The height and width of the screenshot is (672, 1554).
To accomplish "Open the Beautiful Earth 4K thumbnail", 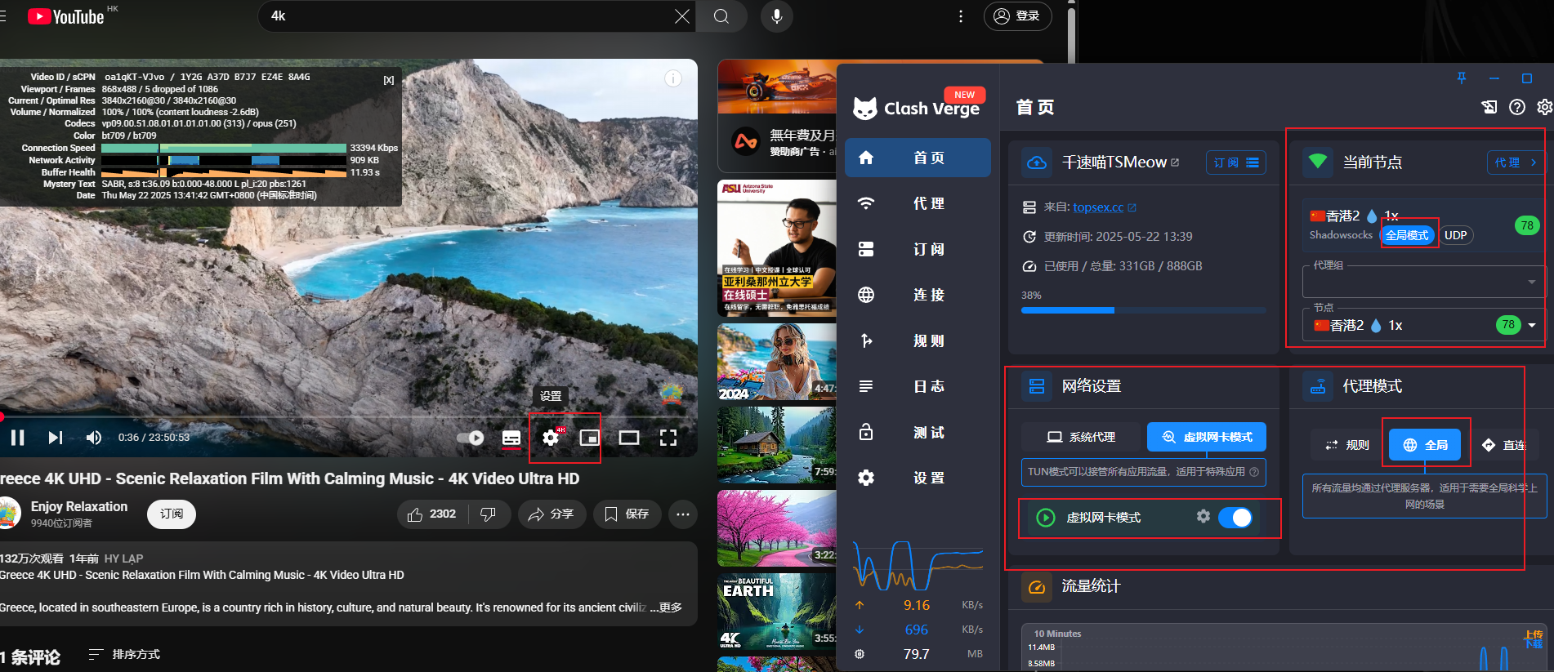I will coord(777,611).
